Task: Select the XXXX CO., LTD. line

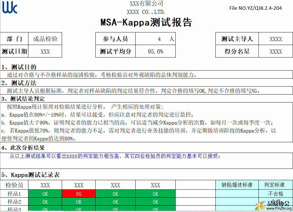Action: click(146, 12)
